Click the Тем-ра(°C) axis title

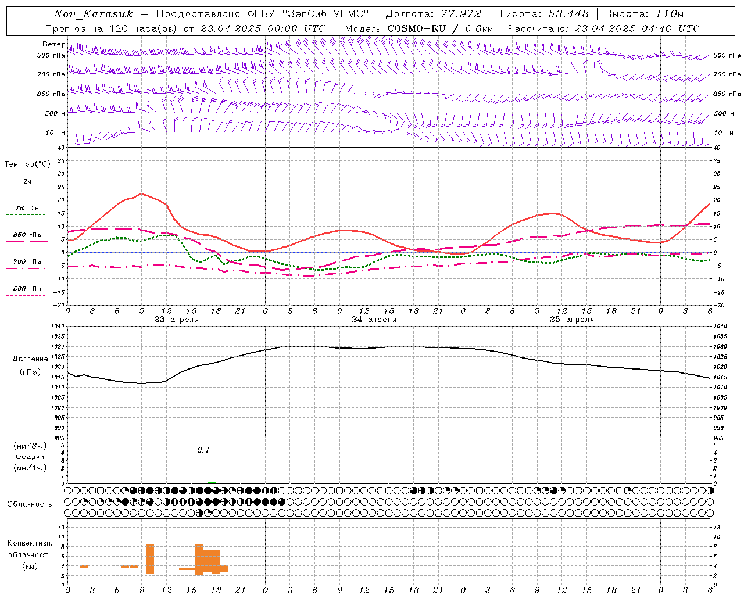pyautogui.click(x=27, y=164)
